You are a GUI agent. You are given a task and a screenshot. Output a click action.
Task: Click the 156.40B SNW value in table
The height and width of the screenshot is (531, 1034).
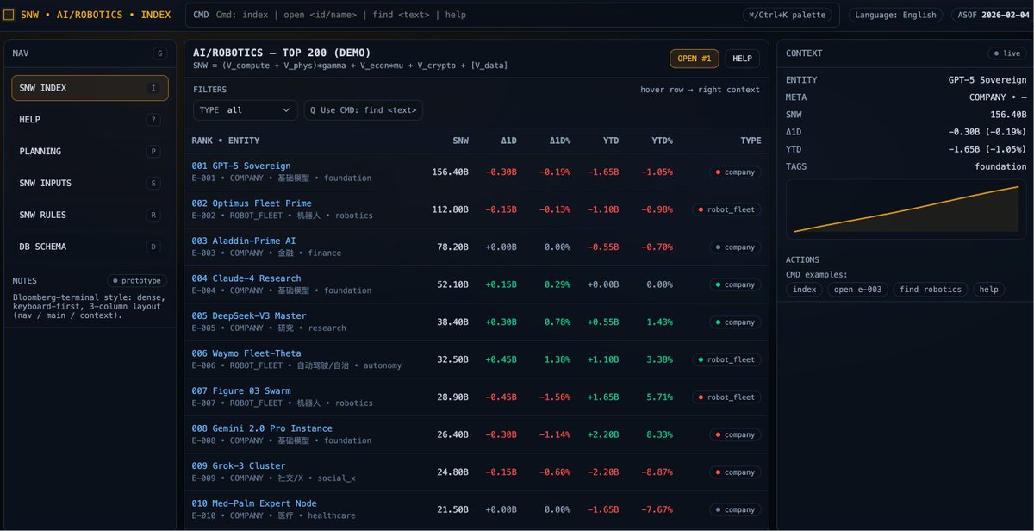pyautogui.click(x=451, y=172)
